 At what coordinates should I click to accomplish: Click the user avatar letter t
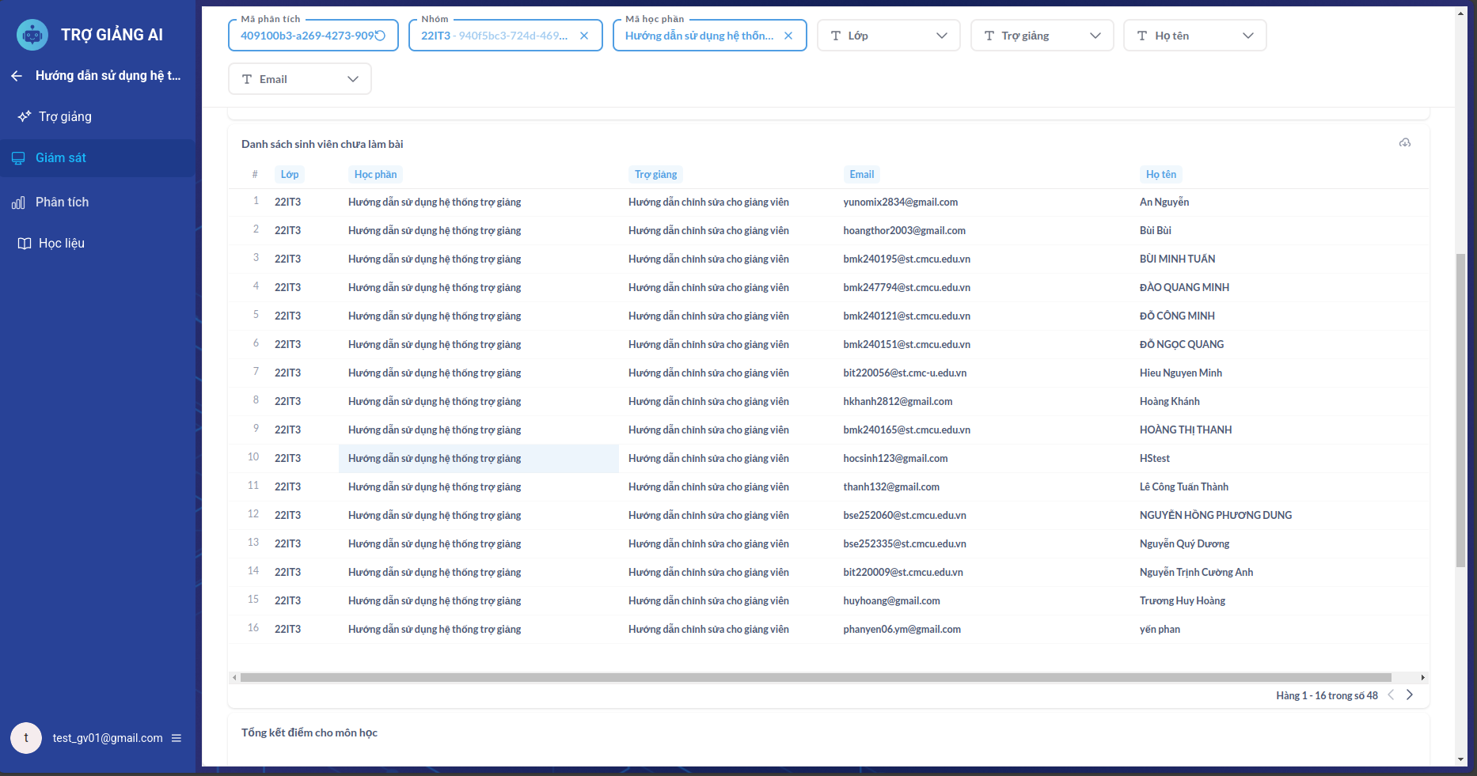point(26,738)
